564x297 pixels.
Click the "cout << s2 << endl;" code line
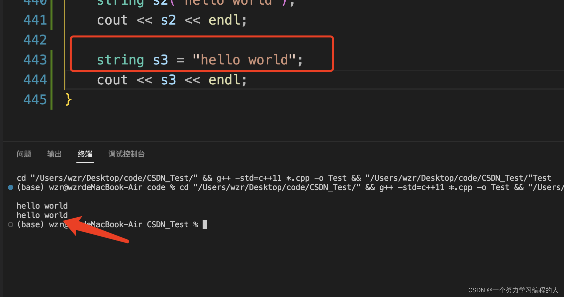coord(172,20)
